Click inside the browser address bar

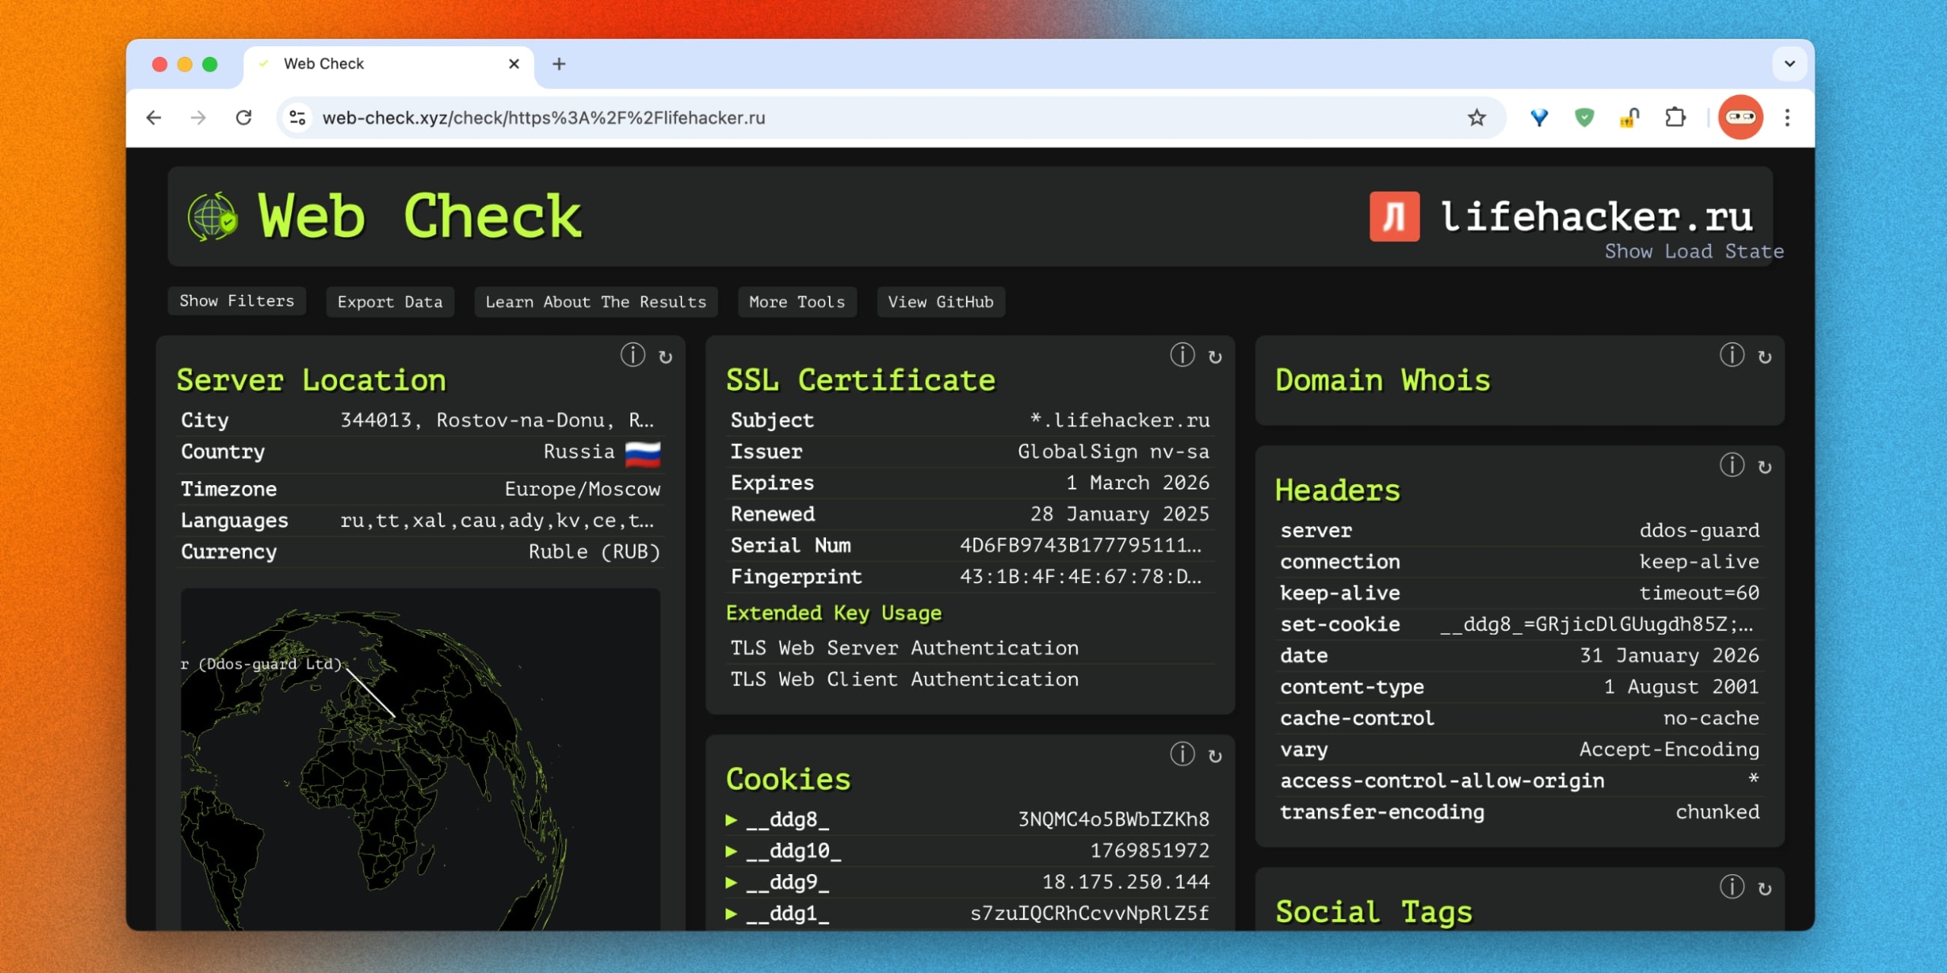click(x=684, y=117)
